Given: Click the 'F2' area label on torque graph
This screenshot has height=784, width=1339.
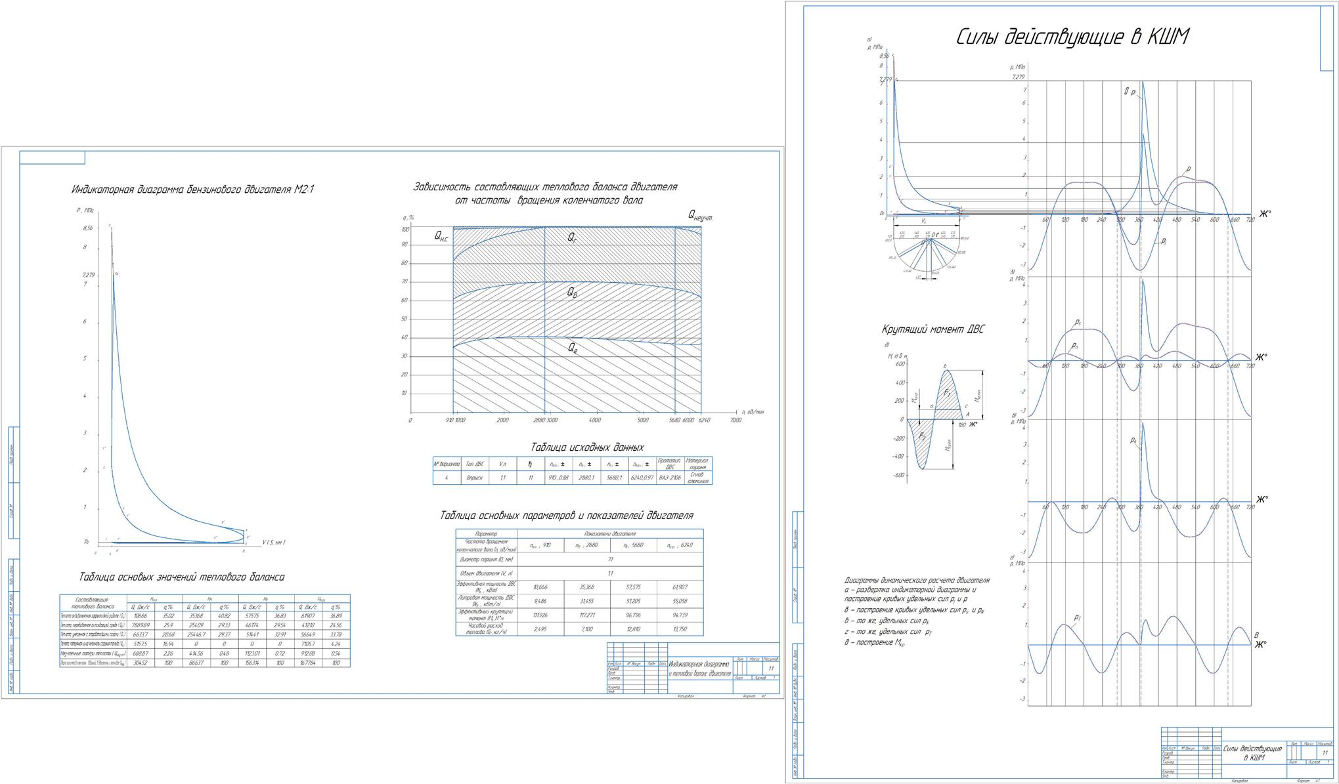Looking at the screenshot, I should point(923,436).
